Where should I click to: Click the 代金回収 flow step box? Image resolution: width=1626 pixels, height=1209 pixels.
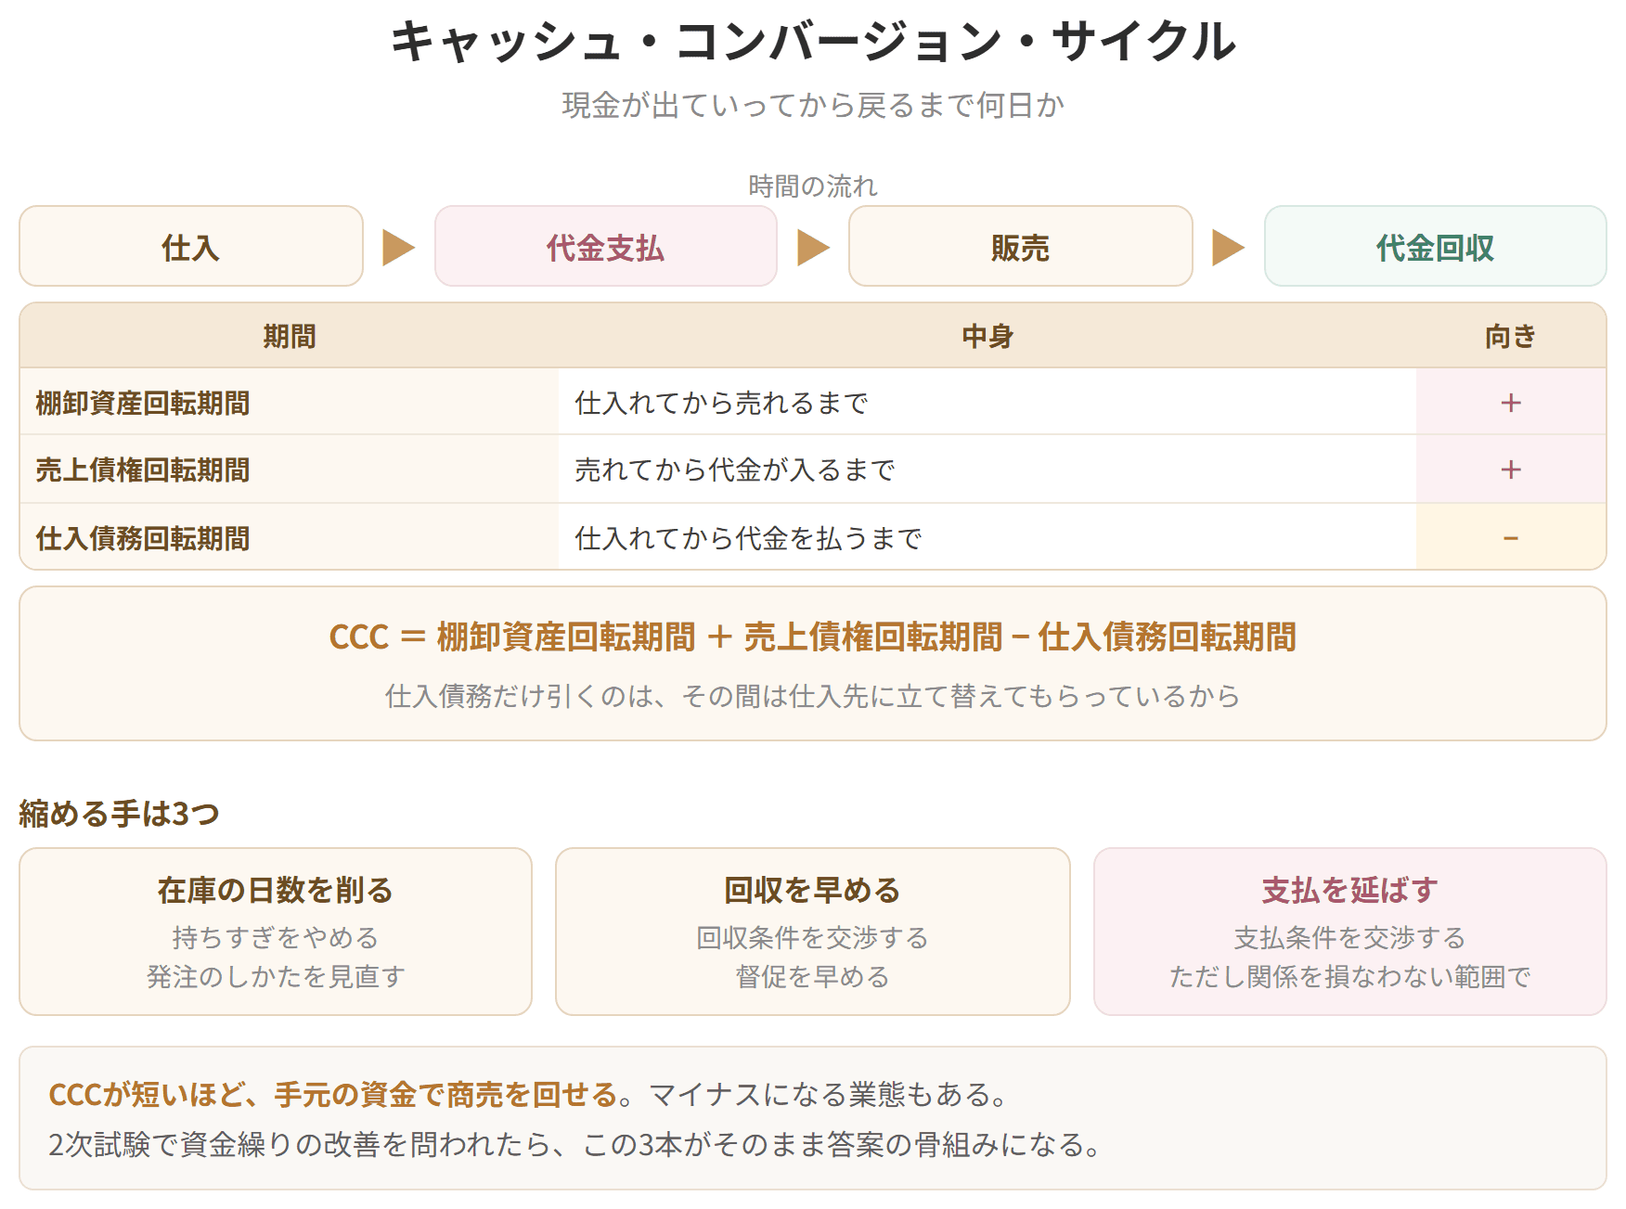coord(1436,246)
